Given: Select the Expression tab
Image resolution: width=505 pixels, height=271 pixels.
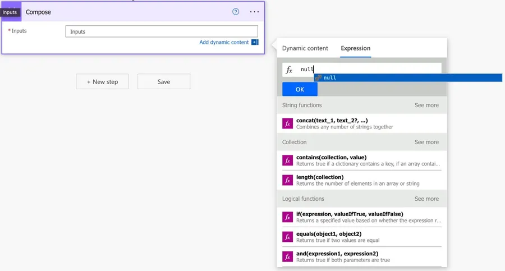Looking at the screenshot, I should click(x=355, y=48).
